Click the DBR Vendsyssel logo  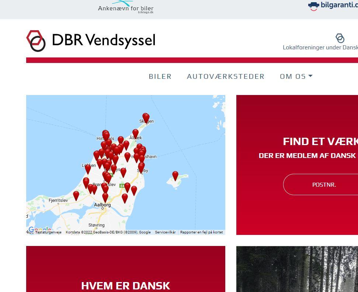[91, 41]
